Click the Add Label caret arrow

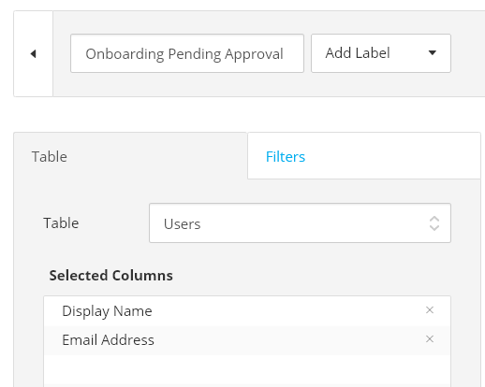coord(433,53)
